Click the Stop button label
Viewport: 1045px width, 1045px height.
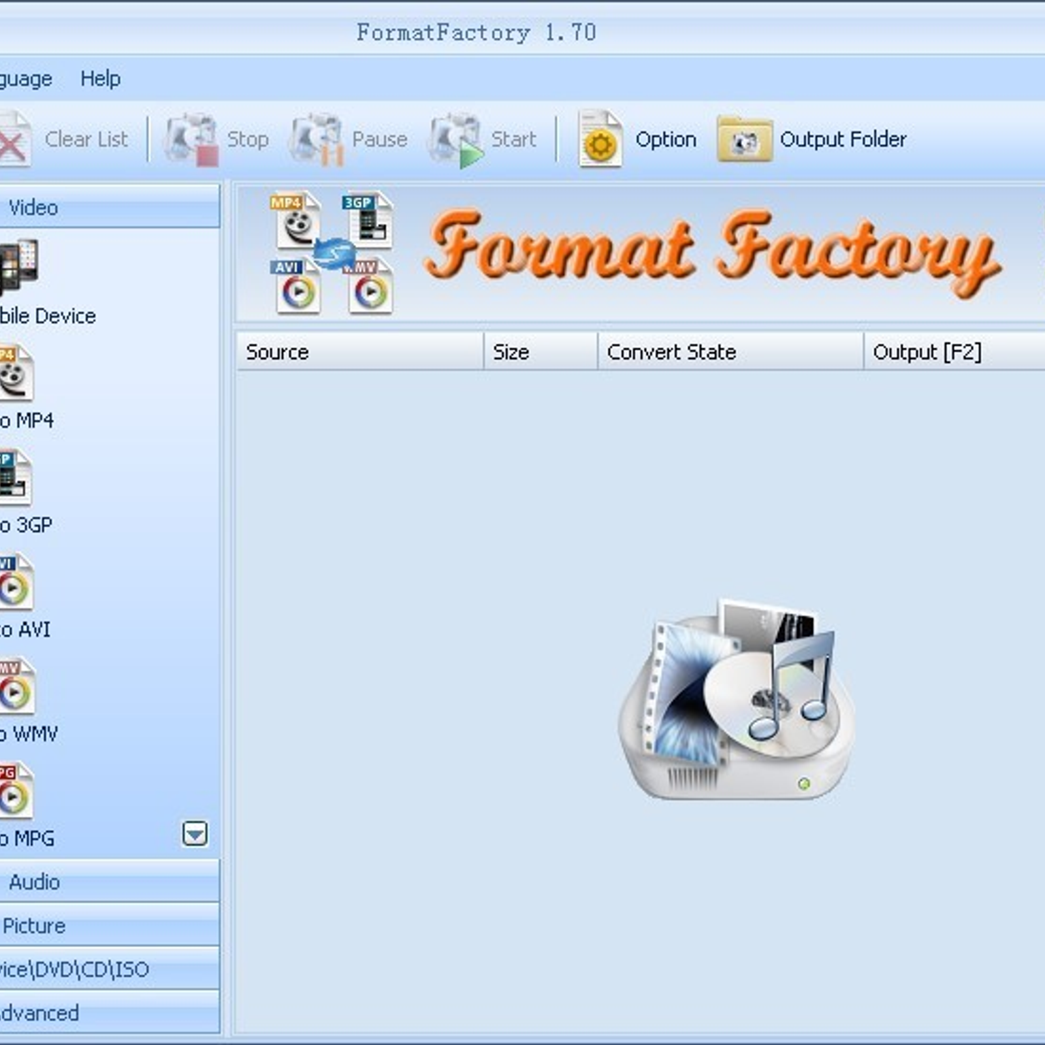(x=248, y=140)
